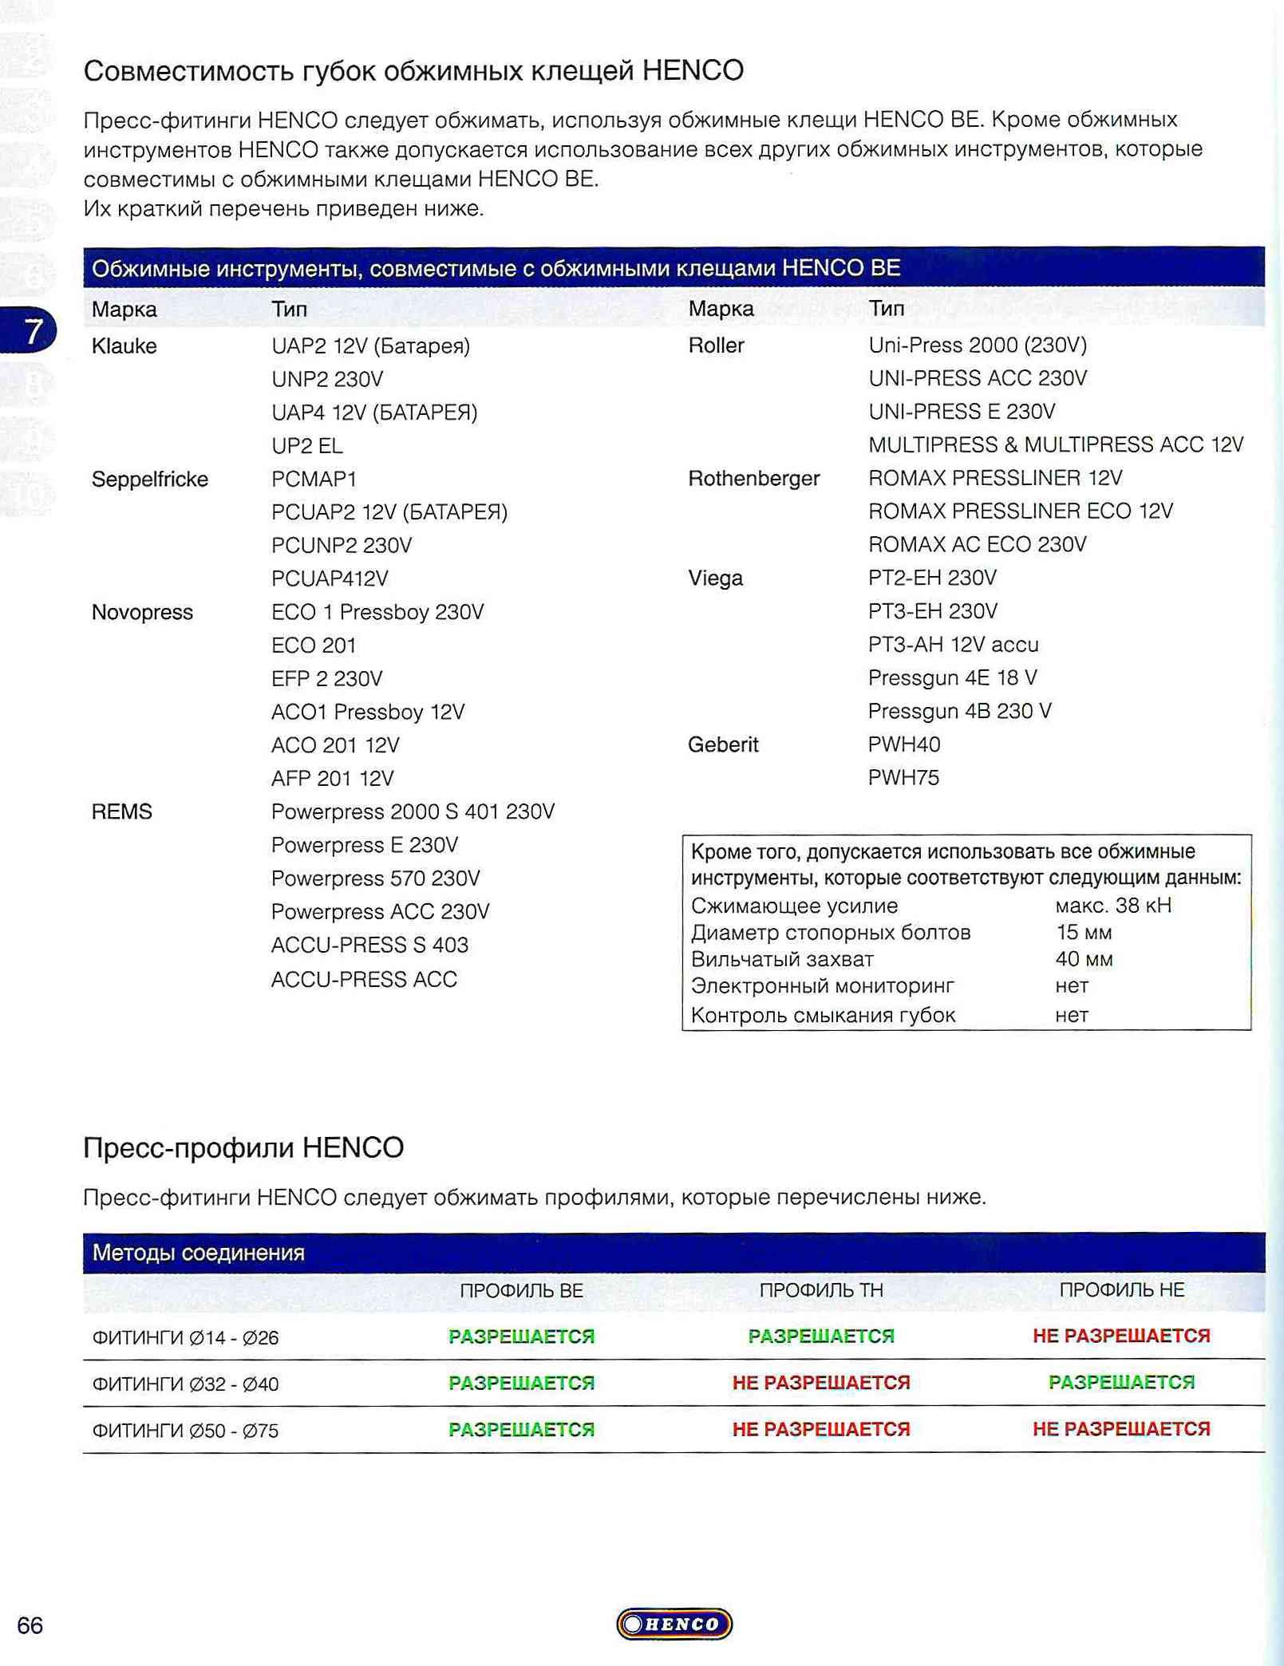Click the 'ФИТИНГИ Ø14 - Ø26' row label
1284x1666 pixels.
[x=185, y=1337]
